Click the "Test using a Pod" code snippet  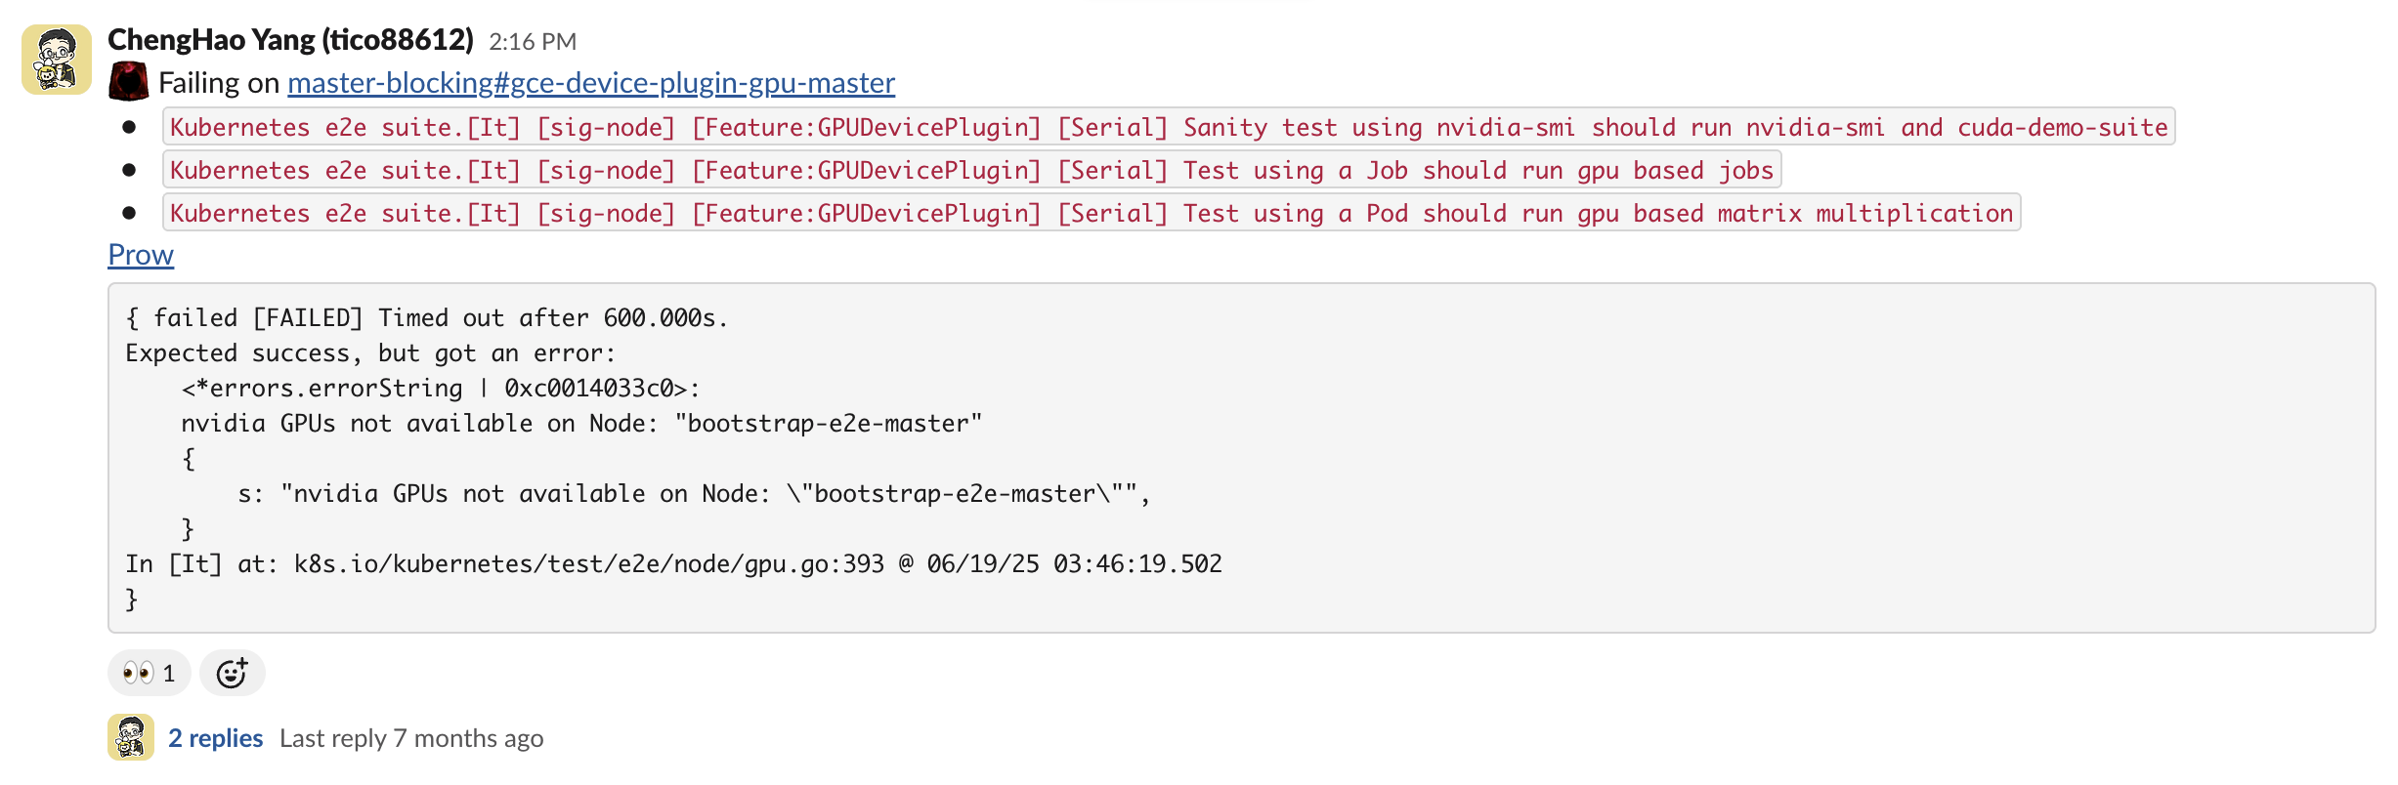[x=1091, y=213]
